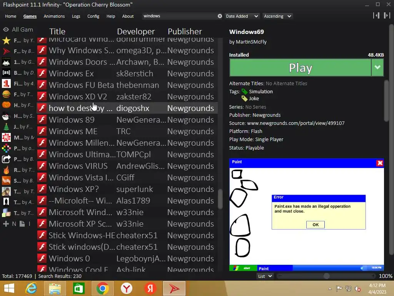Select the black silhouette playlist icon
The height and width of the screenshot is (296, 394).
[6, 202]
